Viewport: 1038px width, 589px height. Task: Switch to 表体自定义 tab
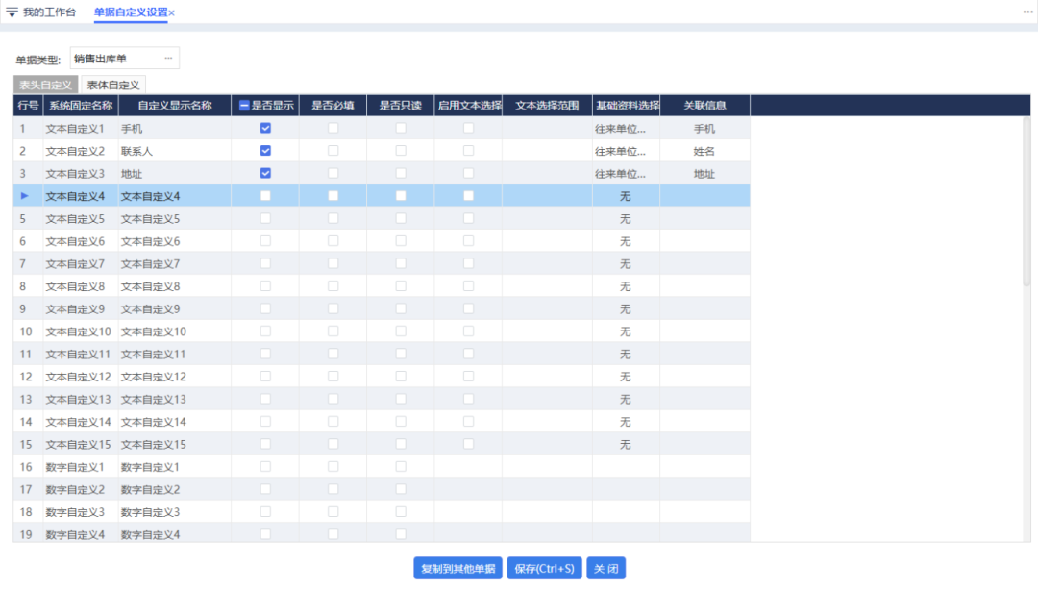click(x=113, y=86)
